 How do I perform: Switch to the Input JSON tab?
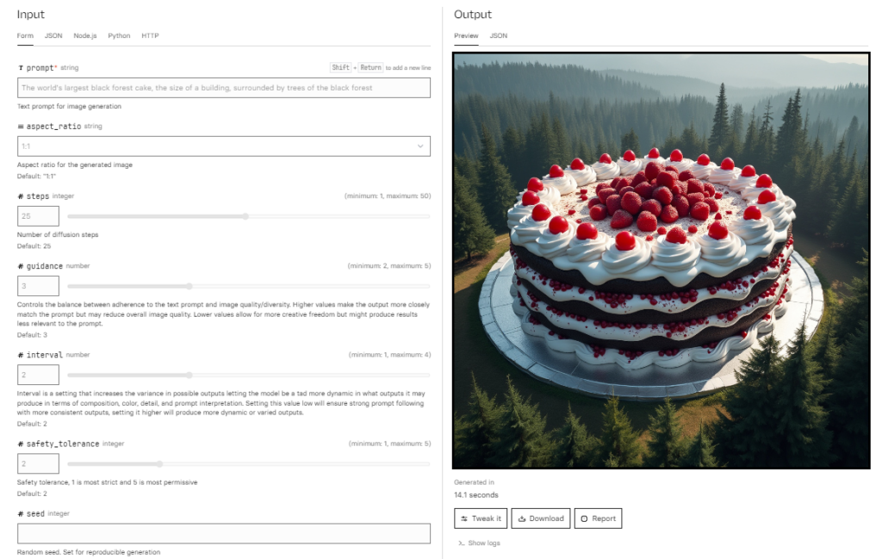53,35
